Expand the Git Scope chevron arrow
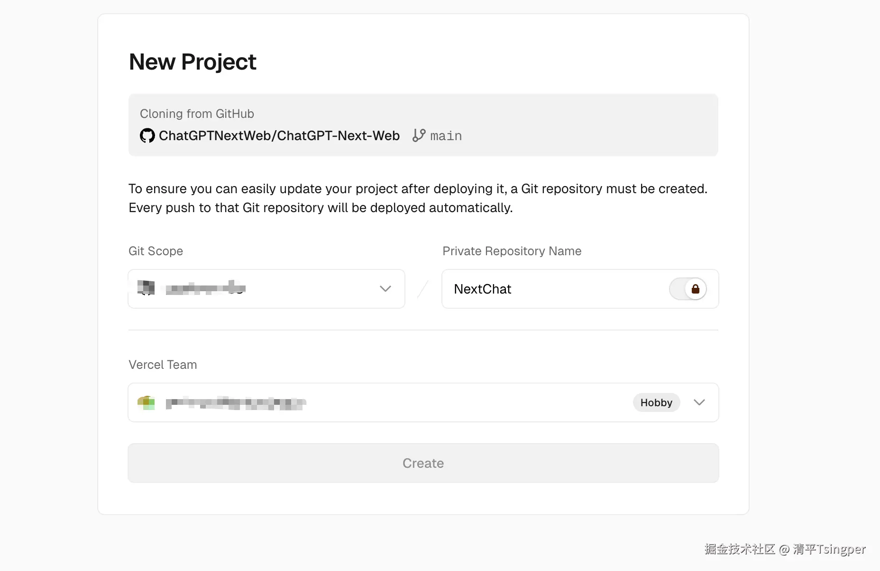 click(x=385, y=289)
